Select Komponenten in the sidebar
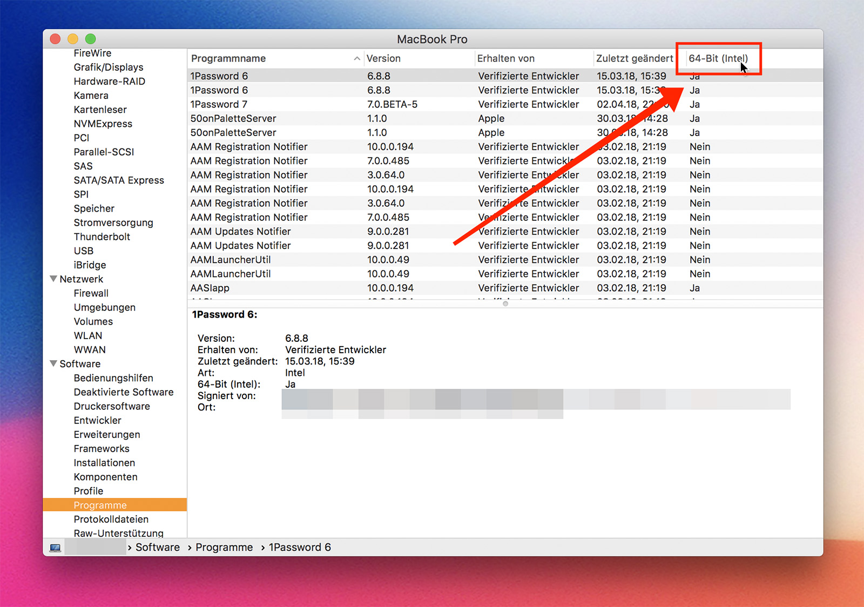Viewport: 864px width, 607px height. (105, 477)
